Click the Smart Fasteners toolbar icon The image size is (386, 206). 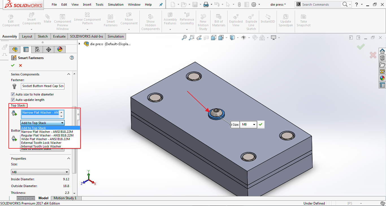[x=110, y=21]
